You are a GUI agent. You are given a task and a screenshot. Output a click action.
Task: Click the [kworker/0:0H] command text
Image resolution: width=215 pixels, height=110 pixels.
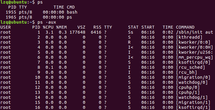pos(194,47)
